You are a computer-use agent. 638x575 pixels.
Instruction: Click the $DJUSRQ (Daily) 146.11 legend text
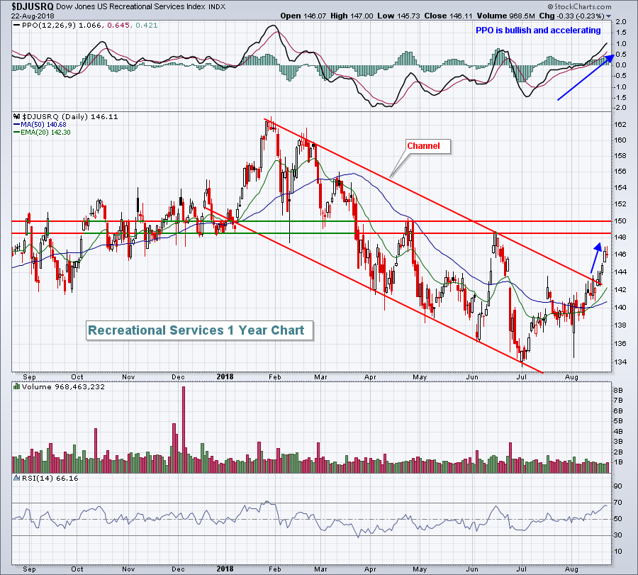pyautogui.click(x=70, y=116)
